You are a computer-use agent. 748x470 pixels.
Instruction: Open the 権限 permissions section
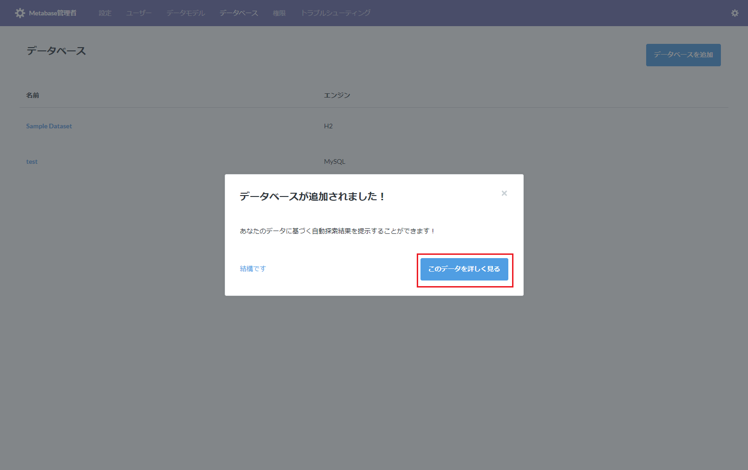(x=278, y=13)
